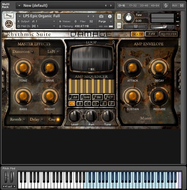Expand the instrument name dropdown arrow
The image size is (187, 190).
pyautogui.click(x=19, y=16)
